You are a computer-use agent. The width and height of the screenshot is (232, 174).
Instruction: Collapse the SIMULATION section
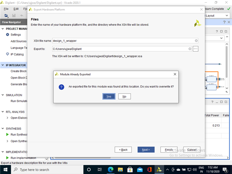click(3, 95)
